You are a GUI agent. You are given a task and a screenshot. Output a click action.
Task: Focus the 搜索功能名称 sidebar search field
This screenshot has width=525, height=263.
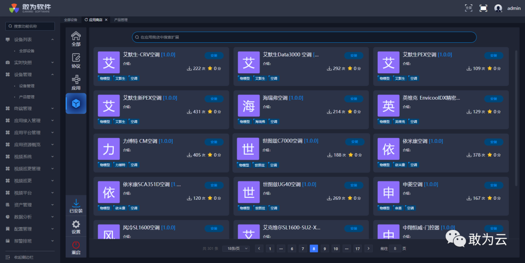click(30, 26)
